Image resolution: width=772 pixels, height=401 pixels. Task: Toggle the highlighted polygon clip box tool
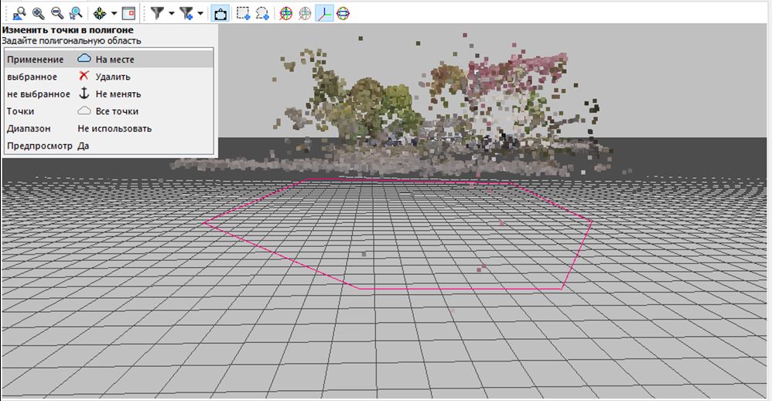point(220,13)
